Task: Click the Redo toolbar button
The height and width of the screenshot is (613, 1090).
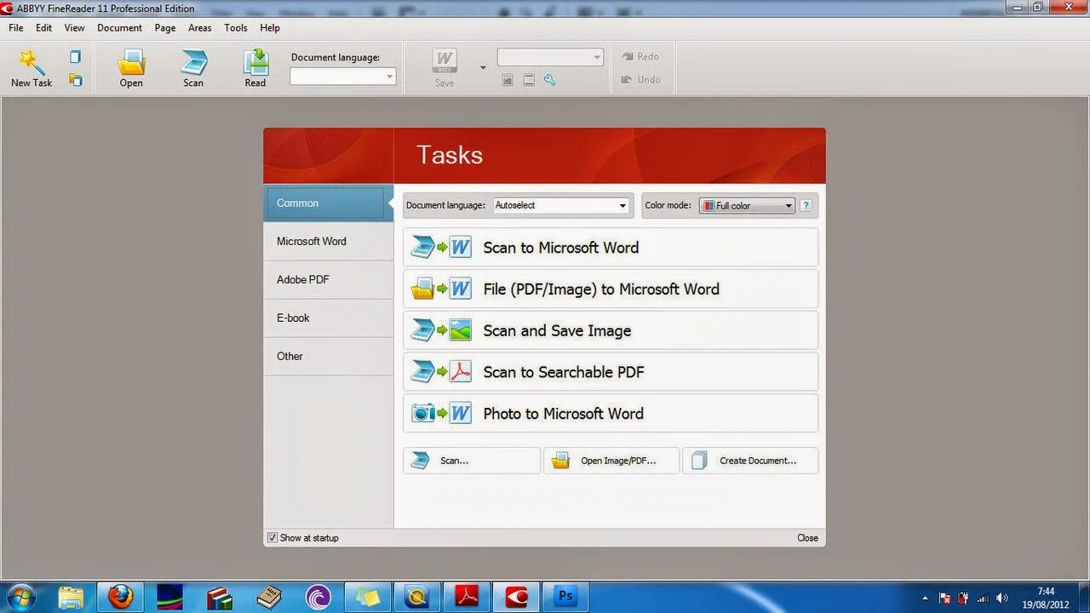Action: tap(640, 56)
